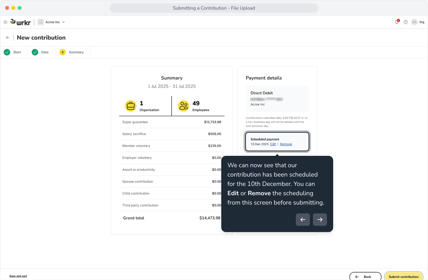Click the Salary sacrifice amount $505.00
Viewport: 428px width, 280px height.
[x=215, y=134]
